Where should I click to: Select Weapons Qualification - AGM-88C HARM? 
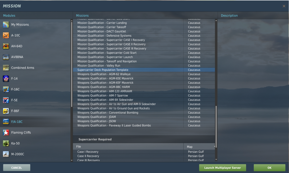click(x=144, y=87)
